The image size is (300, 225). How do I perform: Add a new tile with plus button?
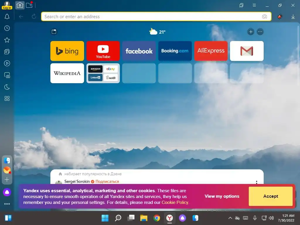click(x=251, y=32)
